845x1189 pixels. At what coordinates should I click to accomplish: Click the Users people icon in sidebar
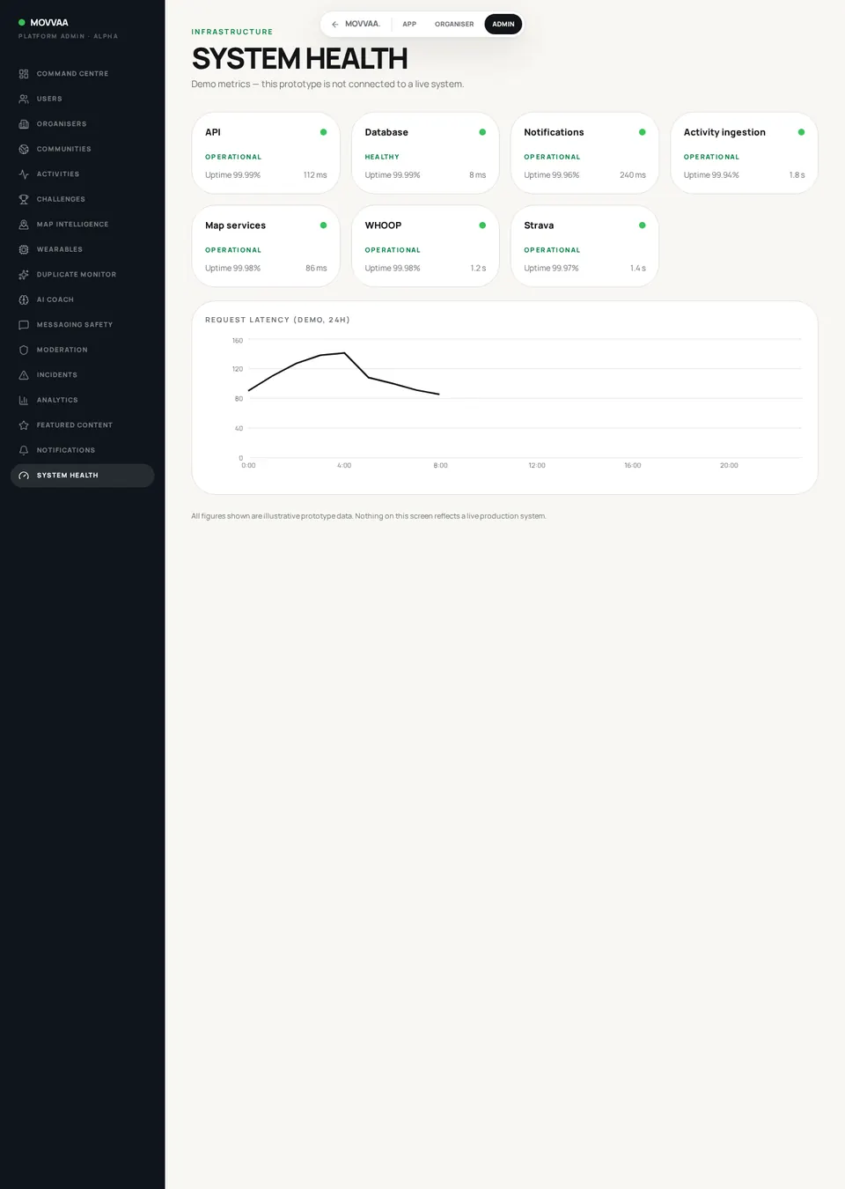click(x=24, y=99)
